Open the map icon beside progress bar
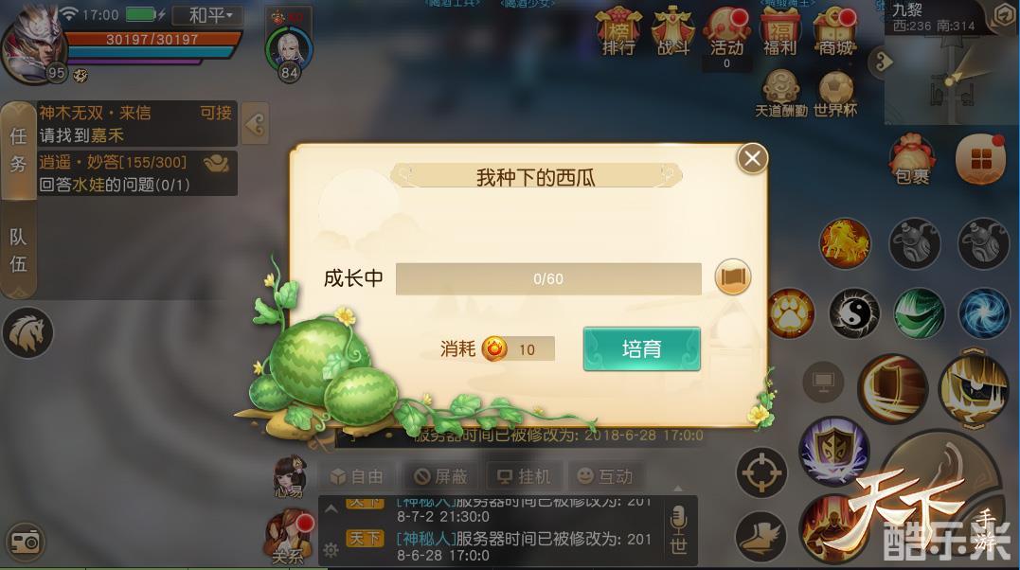 pos(732,277)
